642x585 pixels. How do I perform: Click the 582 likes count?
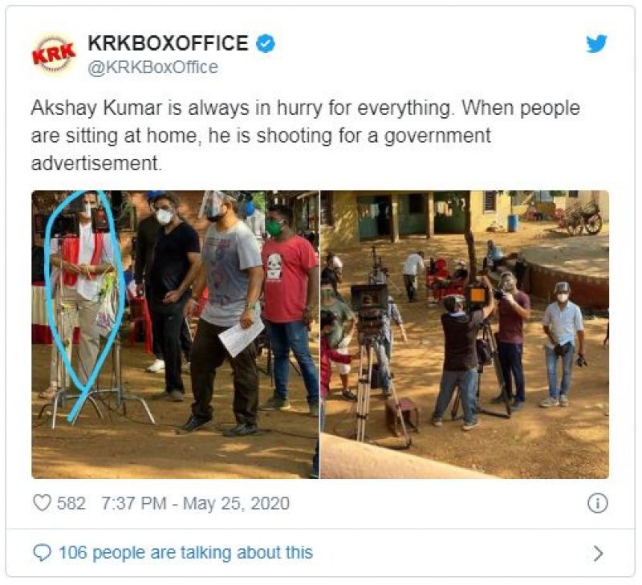(71, 503)
